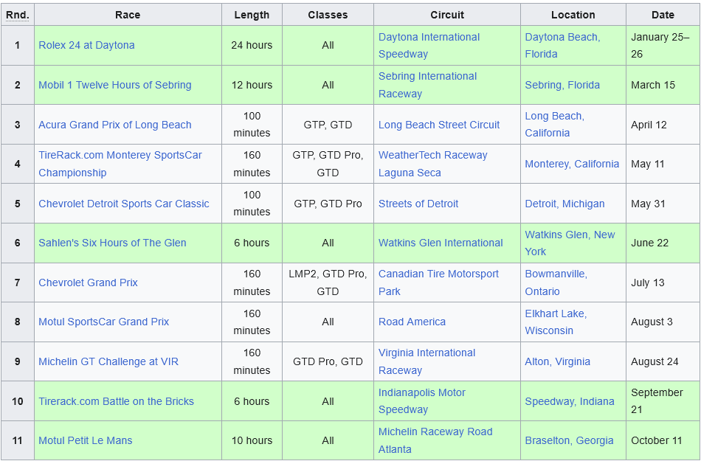Select the October 11 date cell
This screenshot has width=701, height=461.
[663, 440]
